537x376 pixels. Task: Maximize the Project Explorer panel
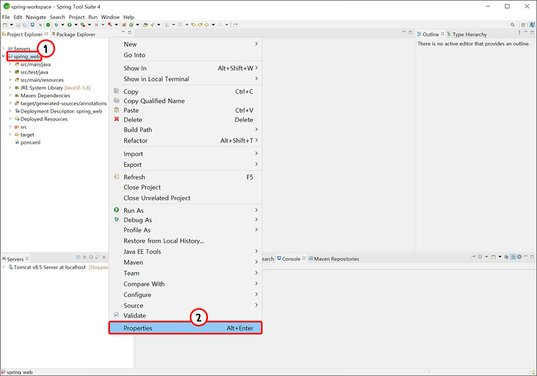pyautogui.click(x=130, y=32)
